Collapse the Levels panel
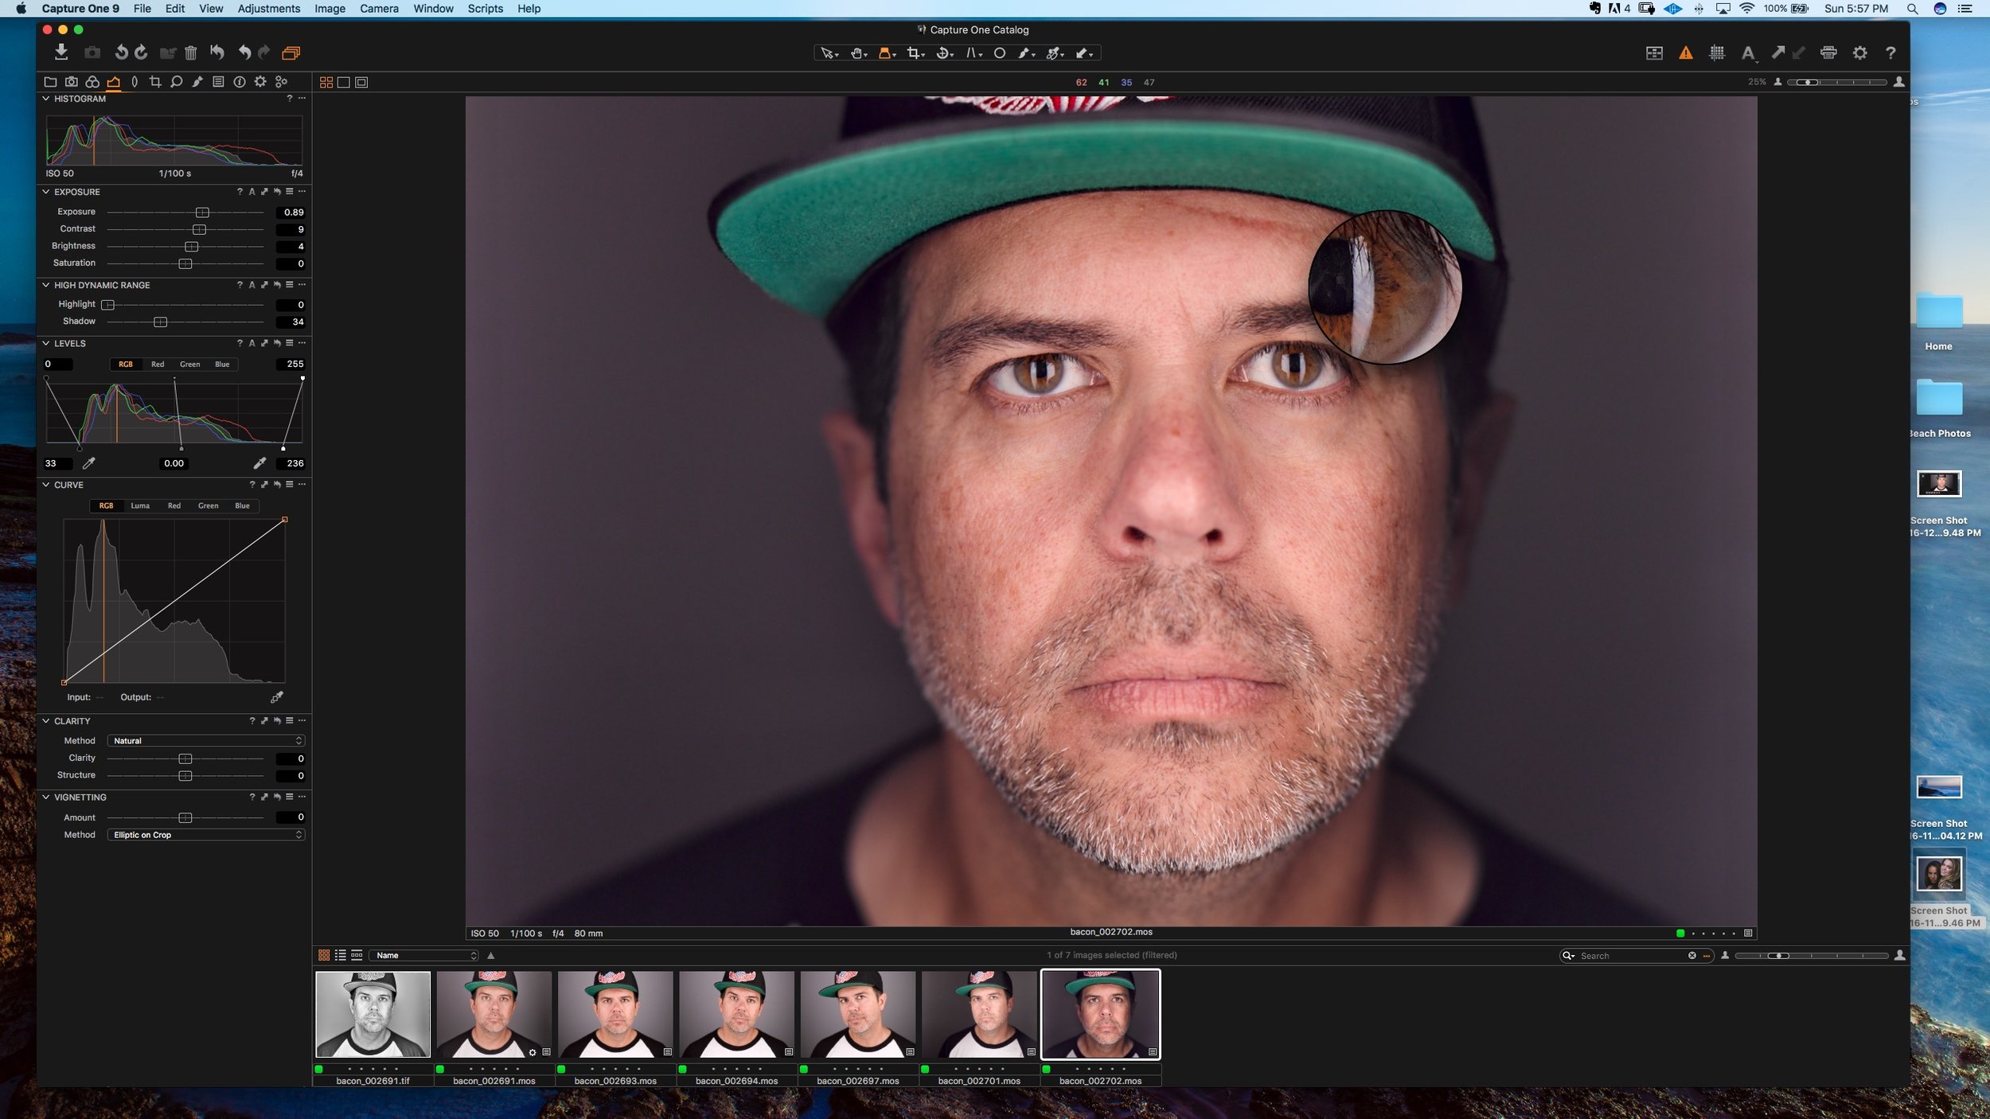Viewport: 1990px width, 1119px height. [x=45, y=344]
